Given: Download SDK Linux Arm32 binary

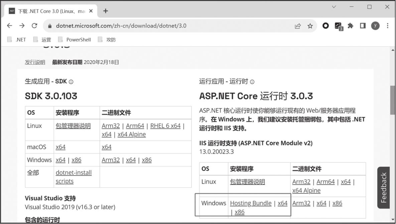Looking at the screenshot, I should tap(111, 126).
